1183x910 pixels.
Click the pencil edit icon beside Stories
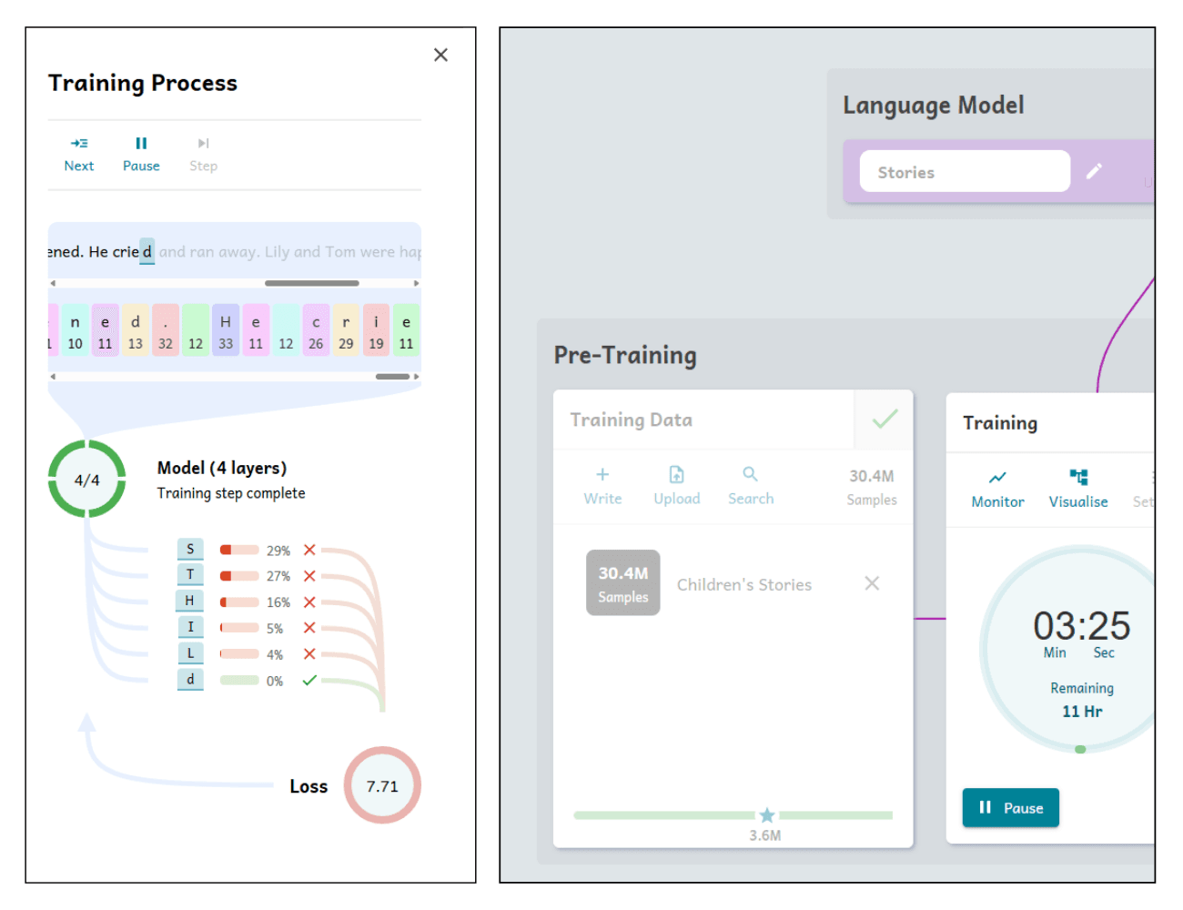click(x=1094, y=171)
